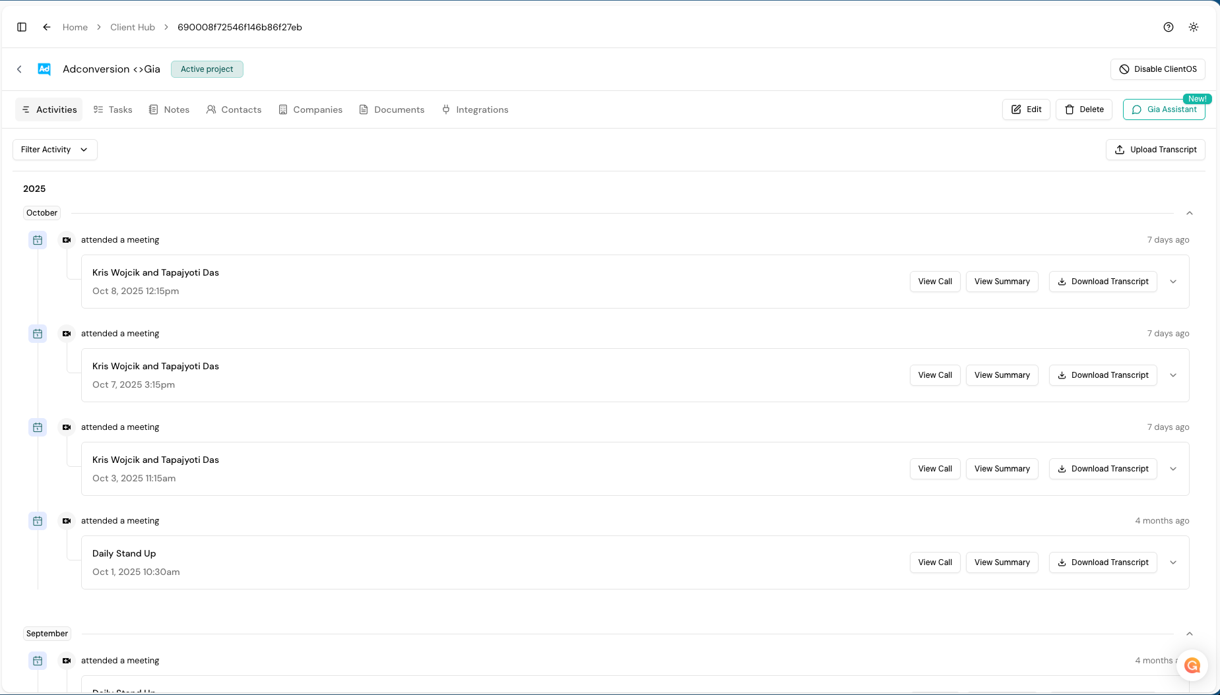Open the Integrations tab
Viewport: 1220px width, 695px height.
475,109
